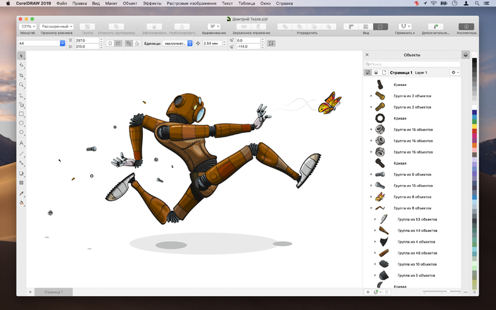Image resolution: width=496 pixels, height=310 pixels.
Task: Select the Freehand curve tool
Action: [21, 95]
